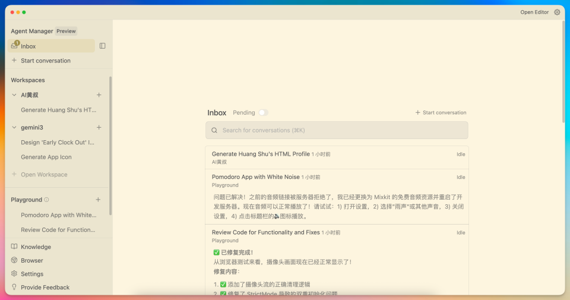Screen dimensions: 570x300
Task: Focus the Search for conversations field
Action: pyautogui.click(x=337, y=130)
